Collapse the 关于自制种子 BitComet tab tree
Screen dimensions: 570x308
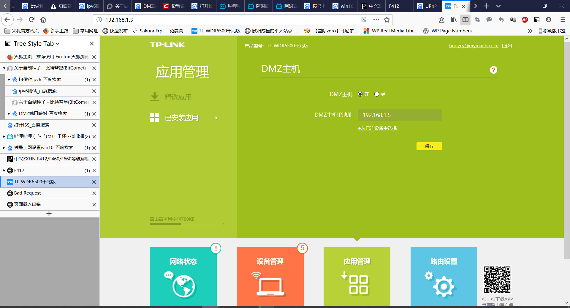pyautogui.click(x=4, y=68)
